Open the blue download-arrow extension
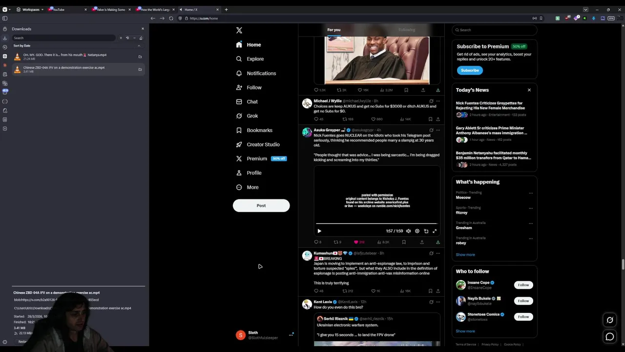 [593, 18]
